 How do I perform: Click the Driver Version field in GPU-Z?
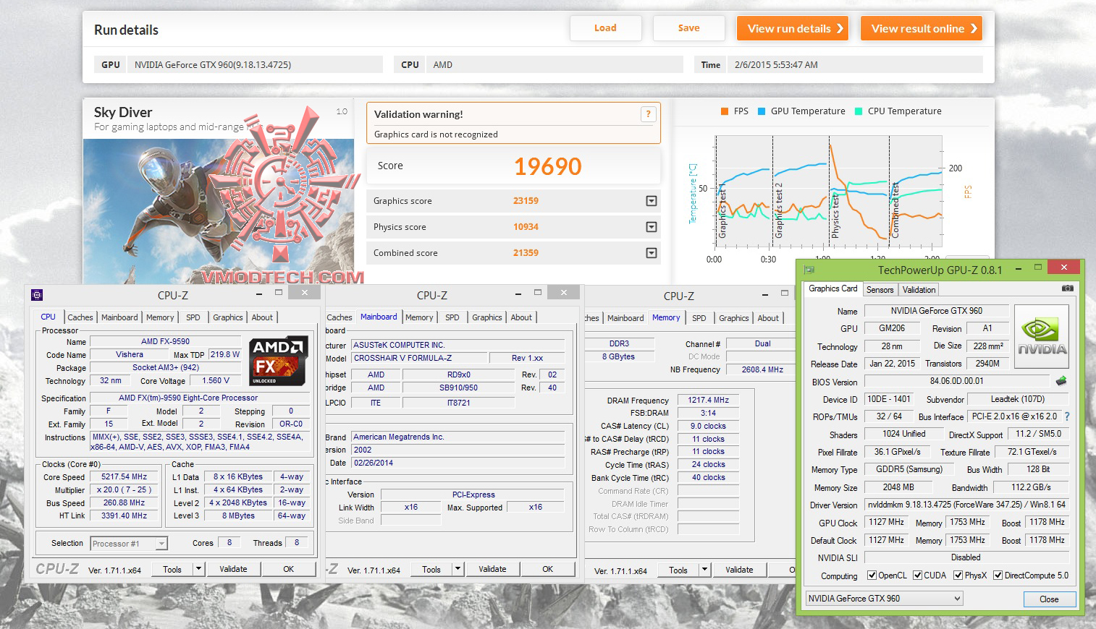[967, 505]
